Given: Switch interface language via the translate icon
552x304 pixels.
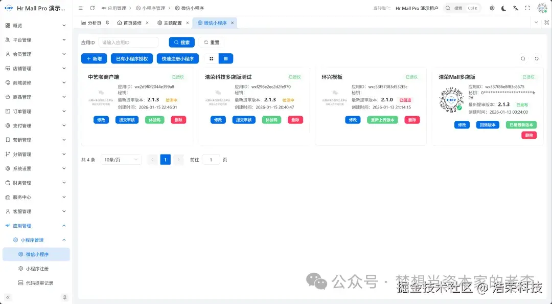Looking at the screenshot, I should (515, 8).
